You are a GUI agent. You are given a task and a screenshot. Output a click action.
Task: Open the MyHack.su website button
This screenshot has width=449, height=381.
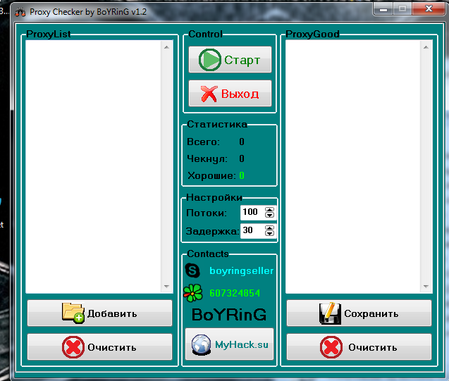tap(229, 344)
